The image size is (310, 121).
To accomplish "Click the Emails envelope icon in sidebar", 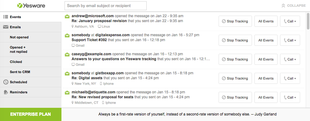I will tap(6, 27).
